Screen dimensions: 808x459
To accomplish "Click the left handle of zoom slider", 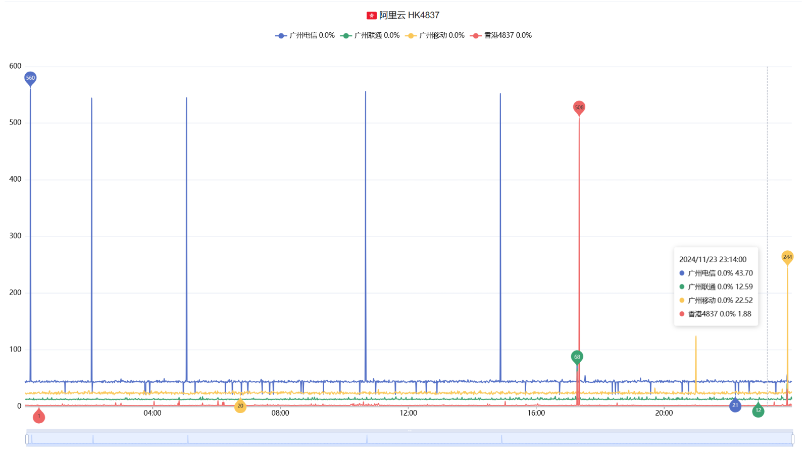I will (27, 439).
